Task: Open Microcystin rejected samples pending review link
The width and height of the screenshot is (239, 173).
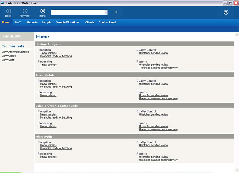Action: [x=158, y=160]
